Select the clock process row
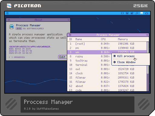 [107, 73]
